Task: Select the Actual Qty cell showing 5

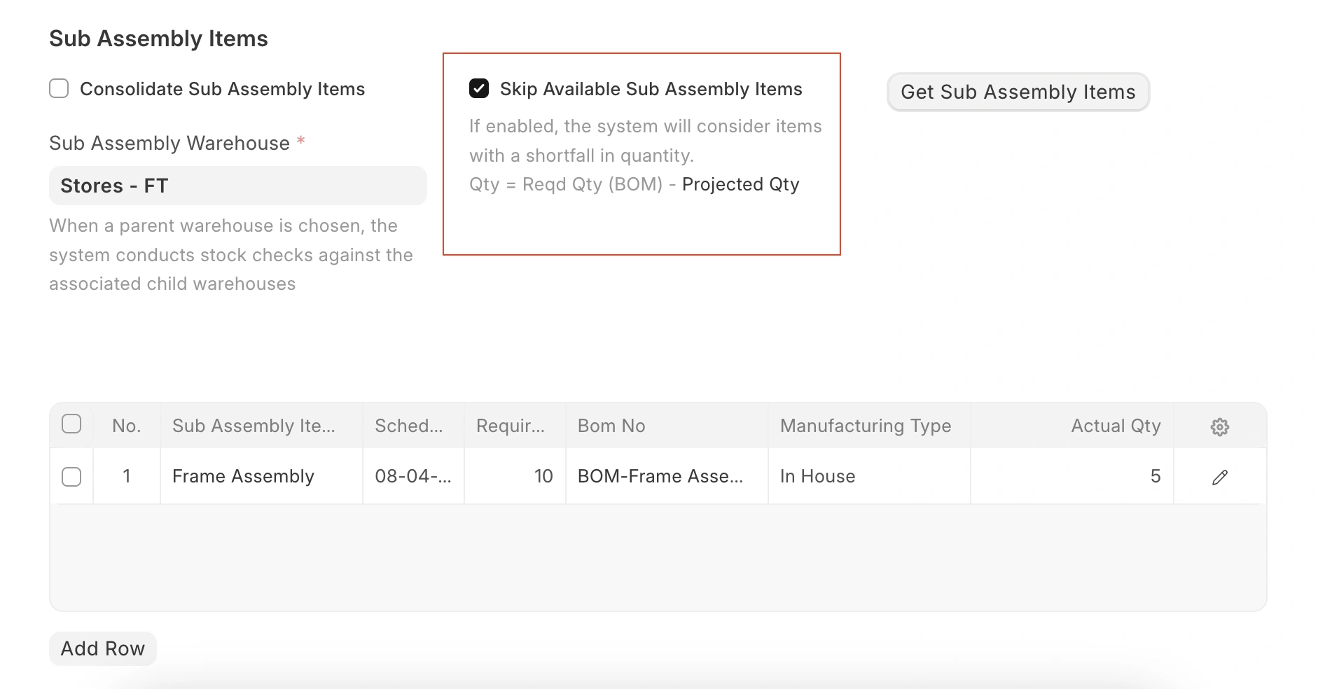Action: pyautogui.click(x=1071, y=476)
